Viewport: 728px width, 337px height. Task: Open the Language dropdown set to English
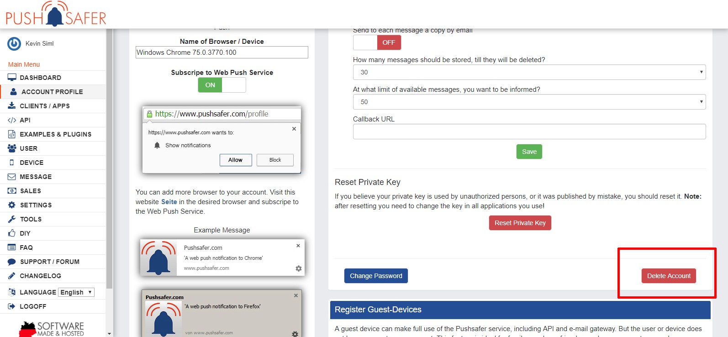pyautogui.click(x=76, y=292)
